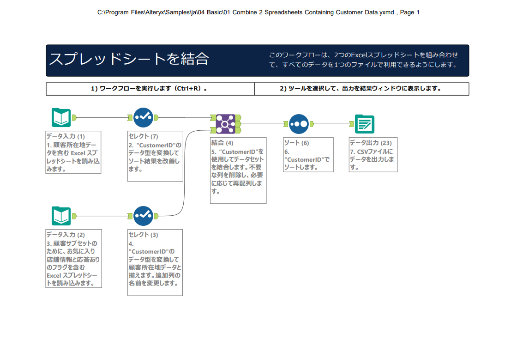This screenshot has width=517, height=364.
Task: Click the 'セレクト (3)' annotation box
Action: 155,262
